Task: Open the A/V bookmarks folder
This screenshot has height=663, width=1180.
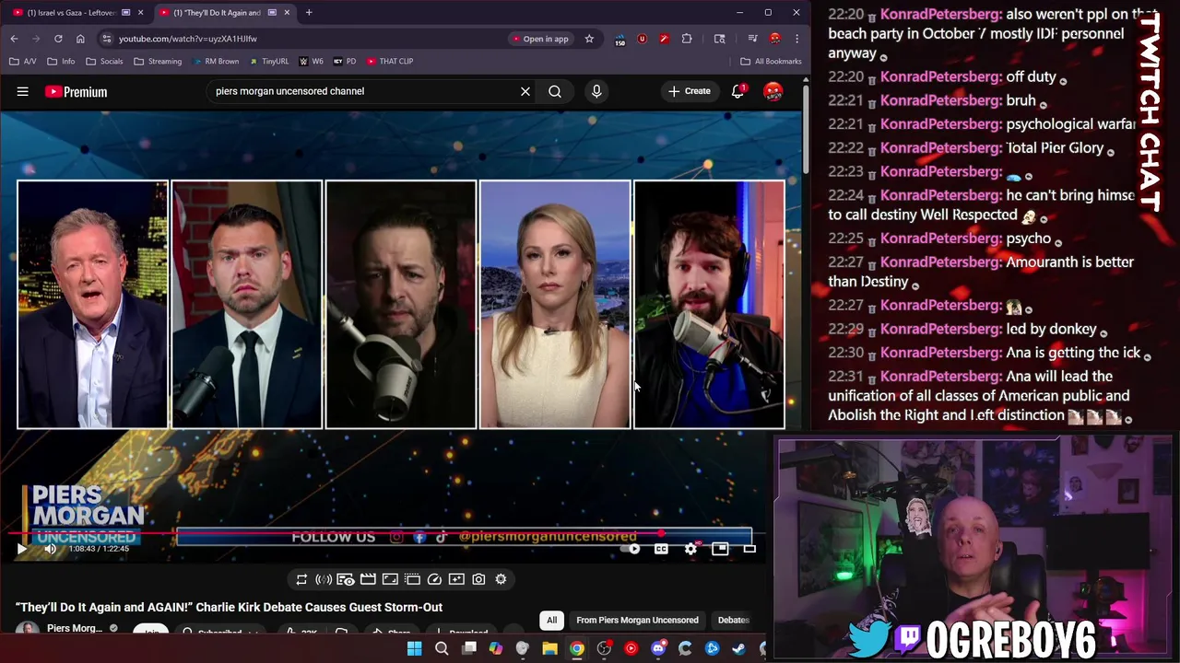Action: click(23, 61)
